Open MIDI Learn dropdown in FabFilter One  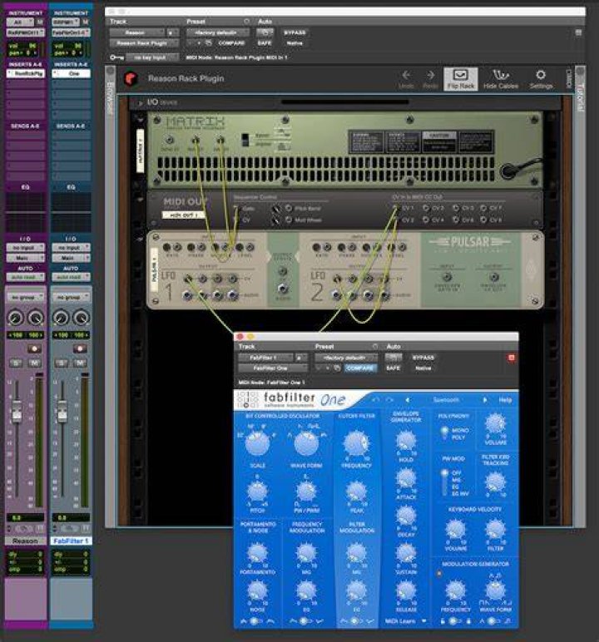[406, 621]
